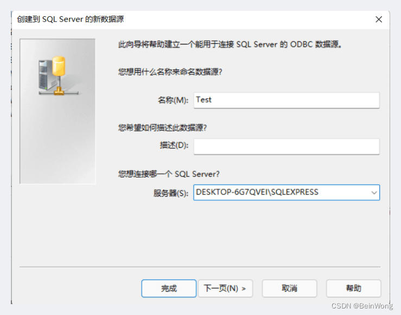Viewport: 401px width, 315px height.
Task: Click the empty 描述(D) description field
Action: [x=287, y=147]
